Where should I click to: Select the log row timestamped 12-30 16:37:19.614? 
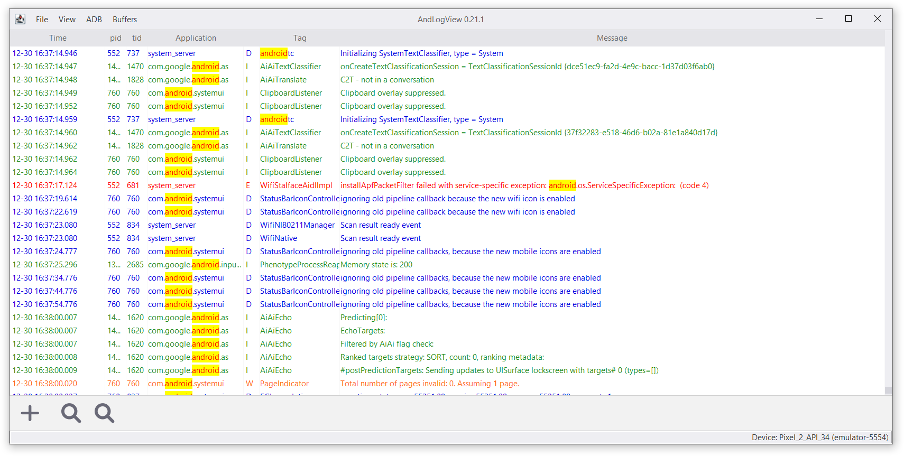click(447, 199)
